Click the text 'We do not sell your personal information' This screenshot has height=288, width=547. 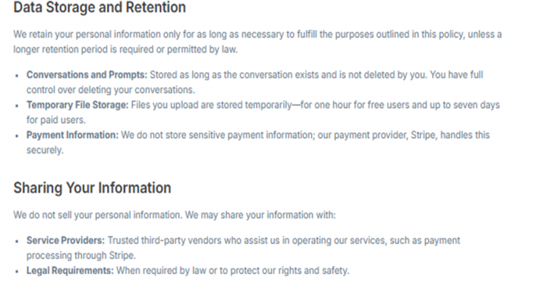[x=98, y=215]
